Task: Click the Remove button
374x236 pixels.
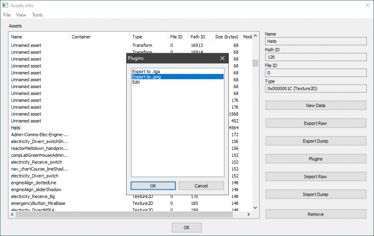Action: pos(315,214)
